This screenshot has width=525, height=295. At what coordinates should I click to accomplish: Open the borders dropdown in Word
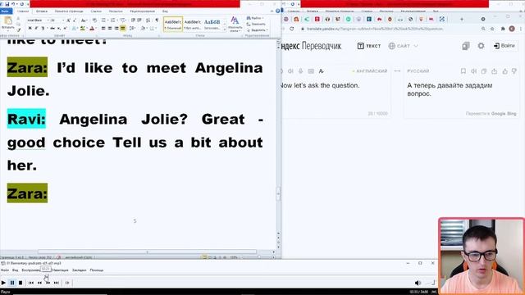(153, 28)
